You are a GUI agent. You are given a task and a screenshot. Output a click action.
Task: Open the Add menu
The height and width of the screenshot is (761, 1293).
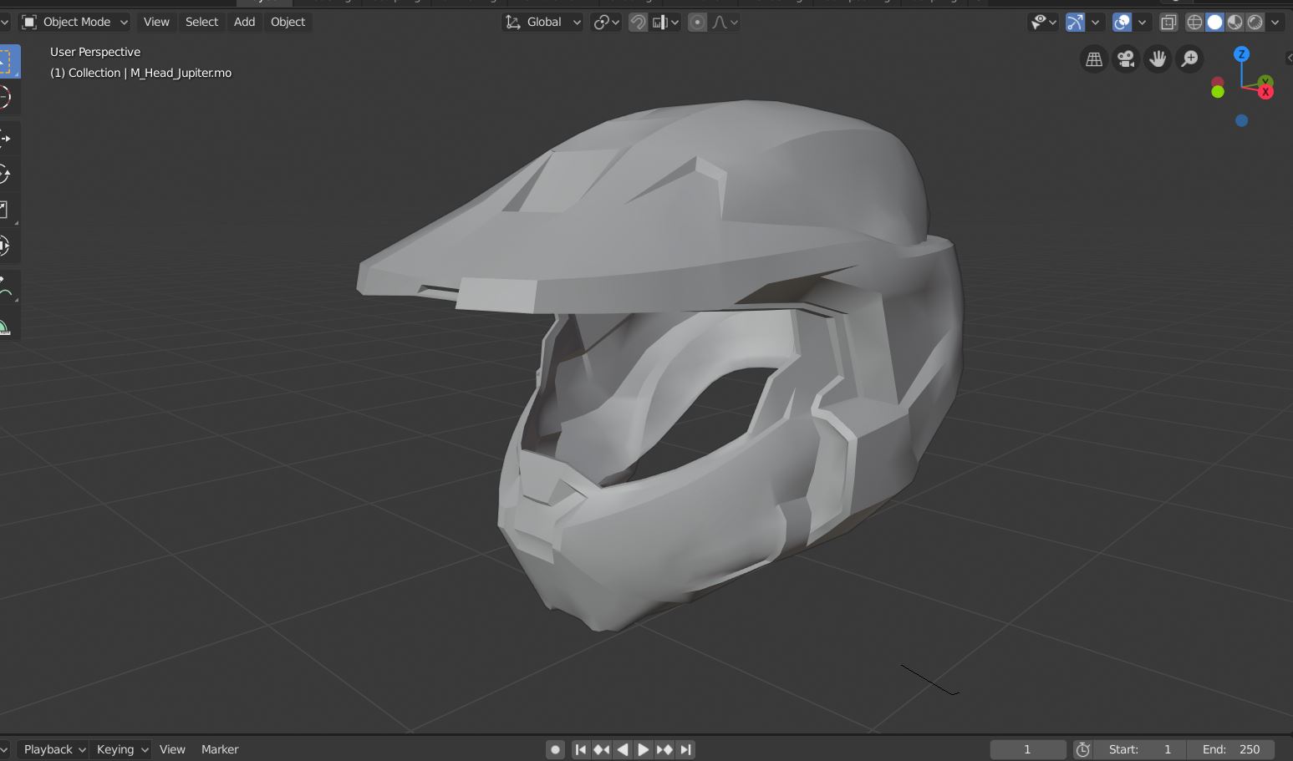coord(244,23)
